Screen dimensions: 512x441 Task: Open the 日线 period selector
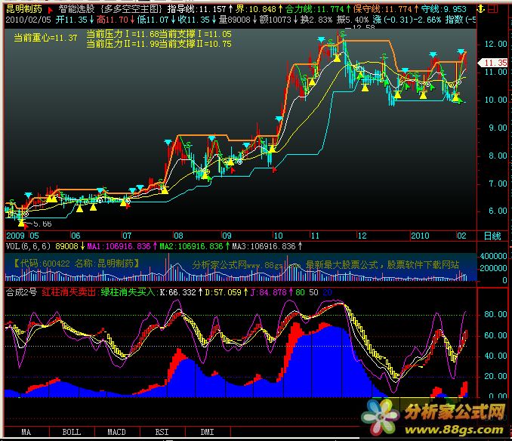[x=492, y=235]
